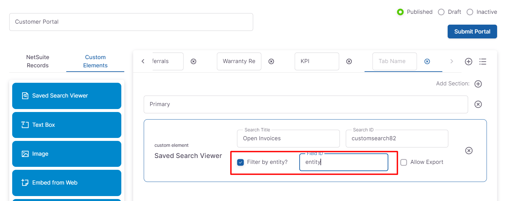Viewport: 506px width, 201px height.
Task: Click the Search ID input field
Action: click(x=397, y=139)
